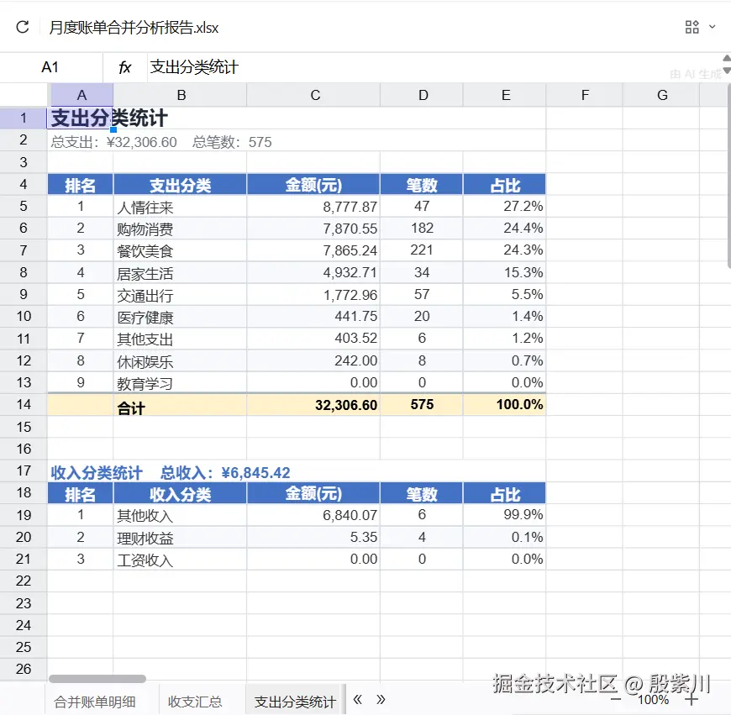
Task: Click the 100% zoom level
Action: [x=653, y=699]
